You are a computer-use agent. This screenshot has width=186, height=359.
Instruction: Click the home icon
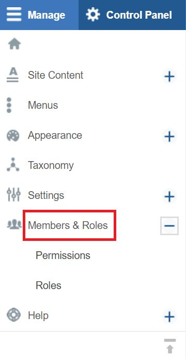[x=14, y=44]
